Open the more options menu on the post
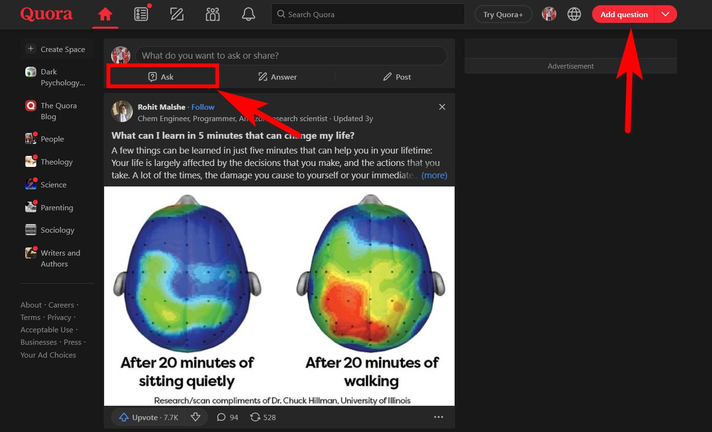 [x=438, y=417]
